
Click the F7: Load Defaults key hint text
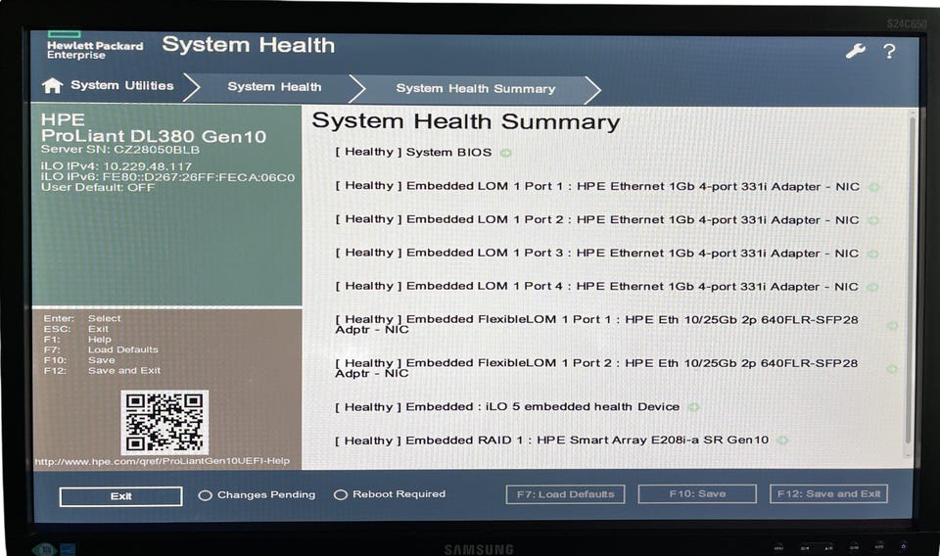(101, 349)
